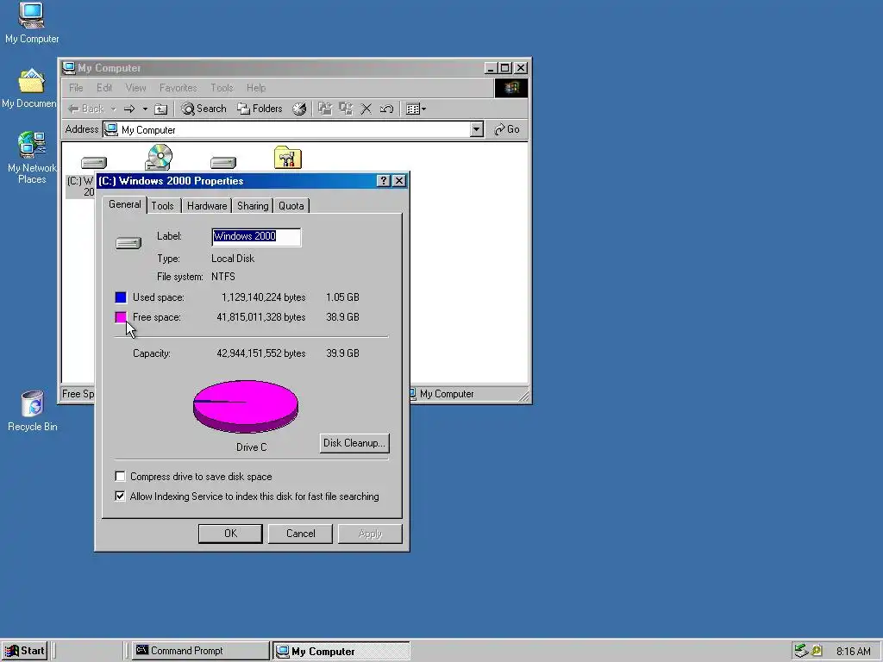
Task: Click the Move To toolbar icon
Action: [x=325, y=109]
